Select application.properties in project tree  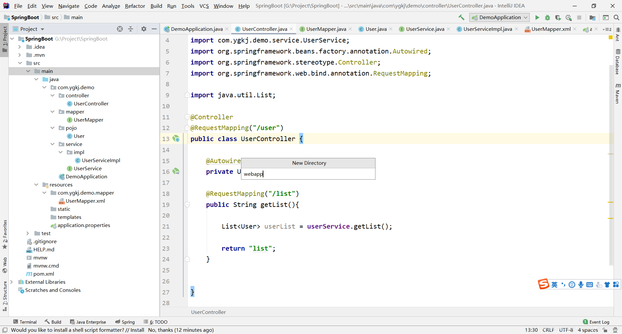pyautogui.click(x=84, y=225)
